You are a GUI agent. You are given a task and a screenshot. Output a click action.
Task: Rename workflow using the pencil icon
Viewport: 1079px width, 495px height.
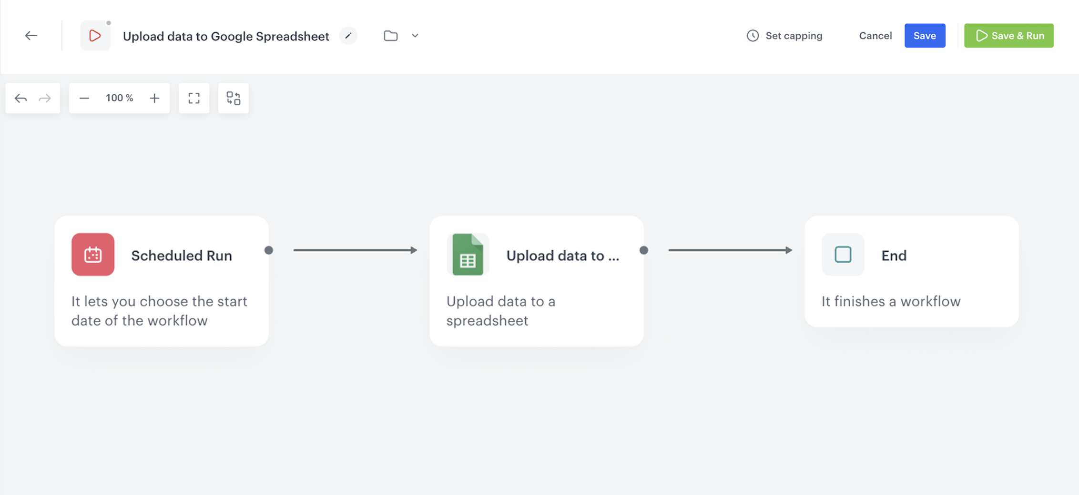[348, 36]
